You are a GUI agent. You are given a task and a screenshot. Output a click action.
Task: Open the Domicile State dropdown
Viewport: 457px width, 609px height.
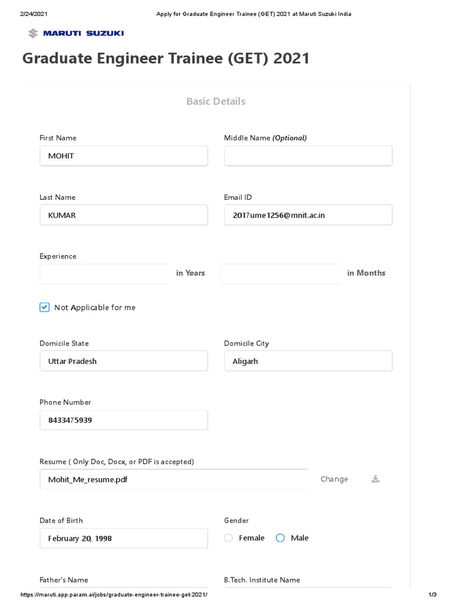(124, 361)
